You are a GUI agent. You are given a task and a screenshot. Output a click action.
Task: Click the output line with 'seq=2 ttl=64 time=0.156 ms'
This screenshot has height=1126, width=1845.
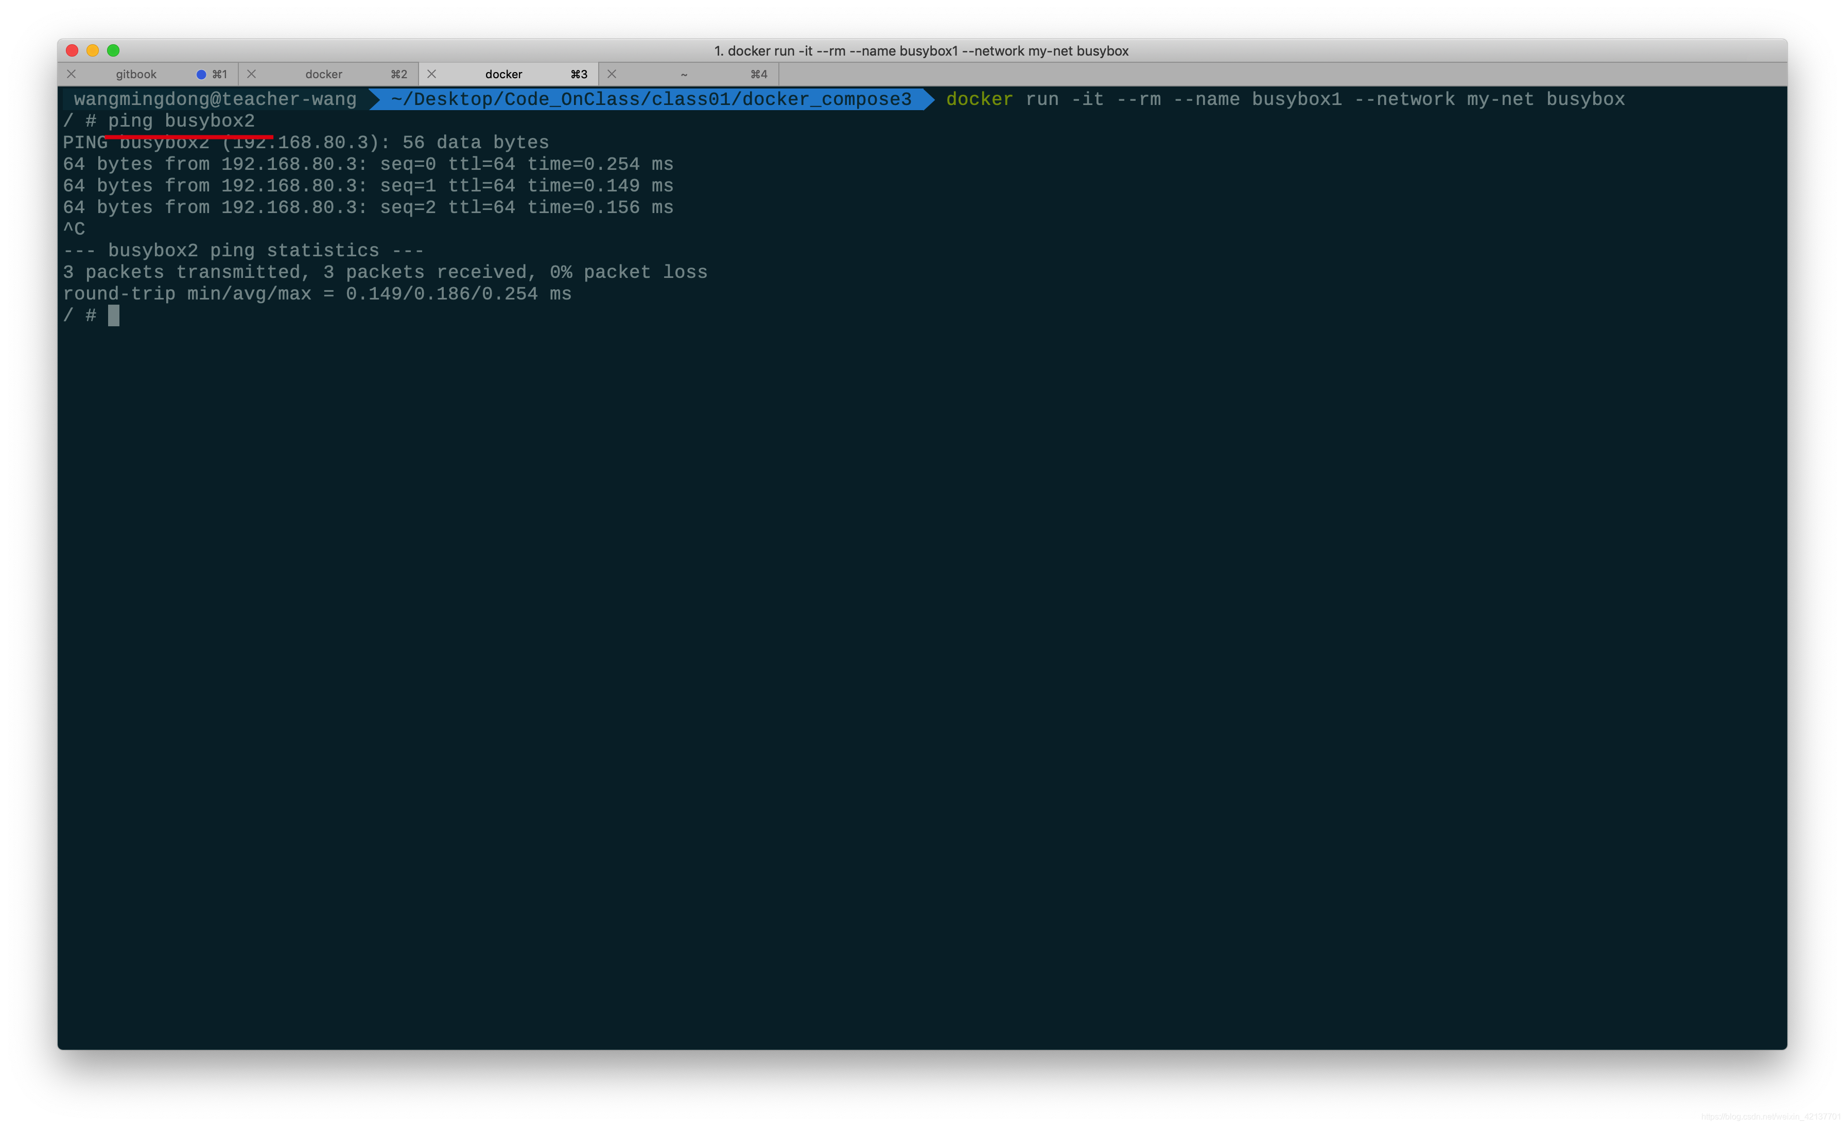[368, 207]
